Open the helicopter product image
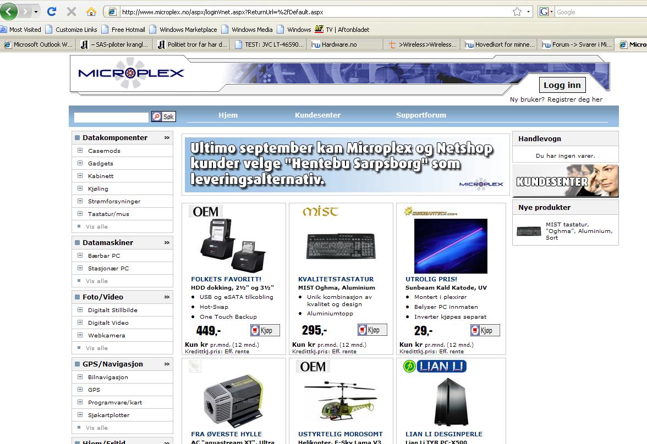The width and height of the screenshot is (647, 444). pyautogui.click(x=341, y=402)
